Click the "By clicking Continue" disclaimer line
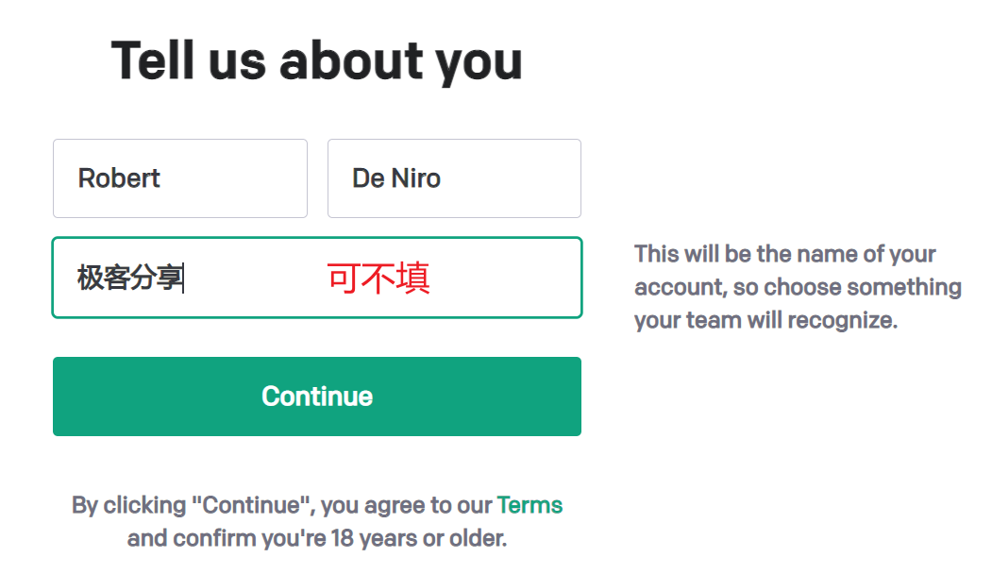Viewport: 992px width, 574px height. point(317,505)
